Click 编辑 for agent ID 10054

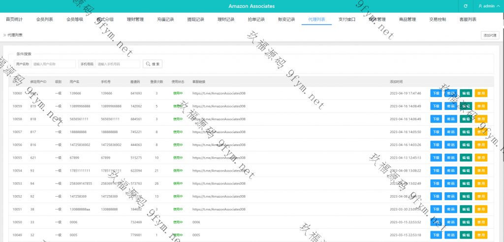(466, 170)
